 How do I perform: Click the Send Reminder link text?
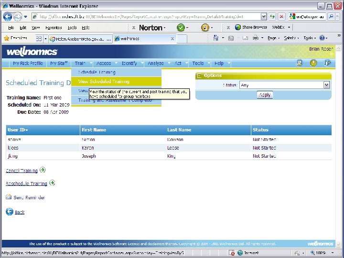point(29,198)
